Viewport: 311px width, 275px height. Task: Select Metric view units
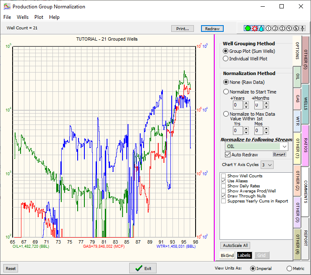(290, 268)
